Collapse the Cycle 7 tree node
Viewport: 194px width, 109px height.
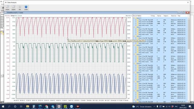tap(134, 82)
